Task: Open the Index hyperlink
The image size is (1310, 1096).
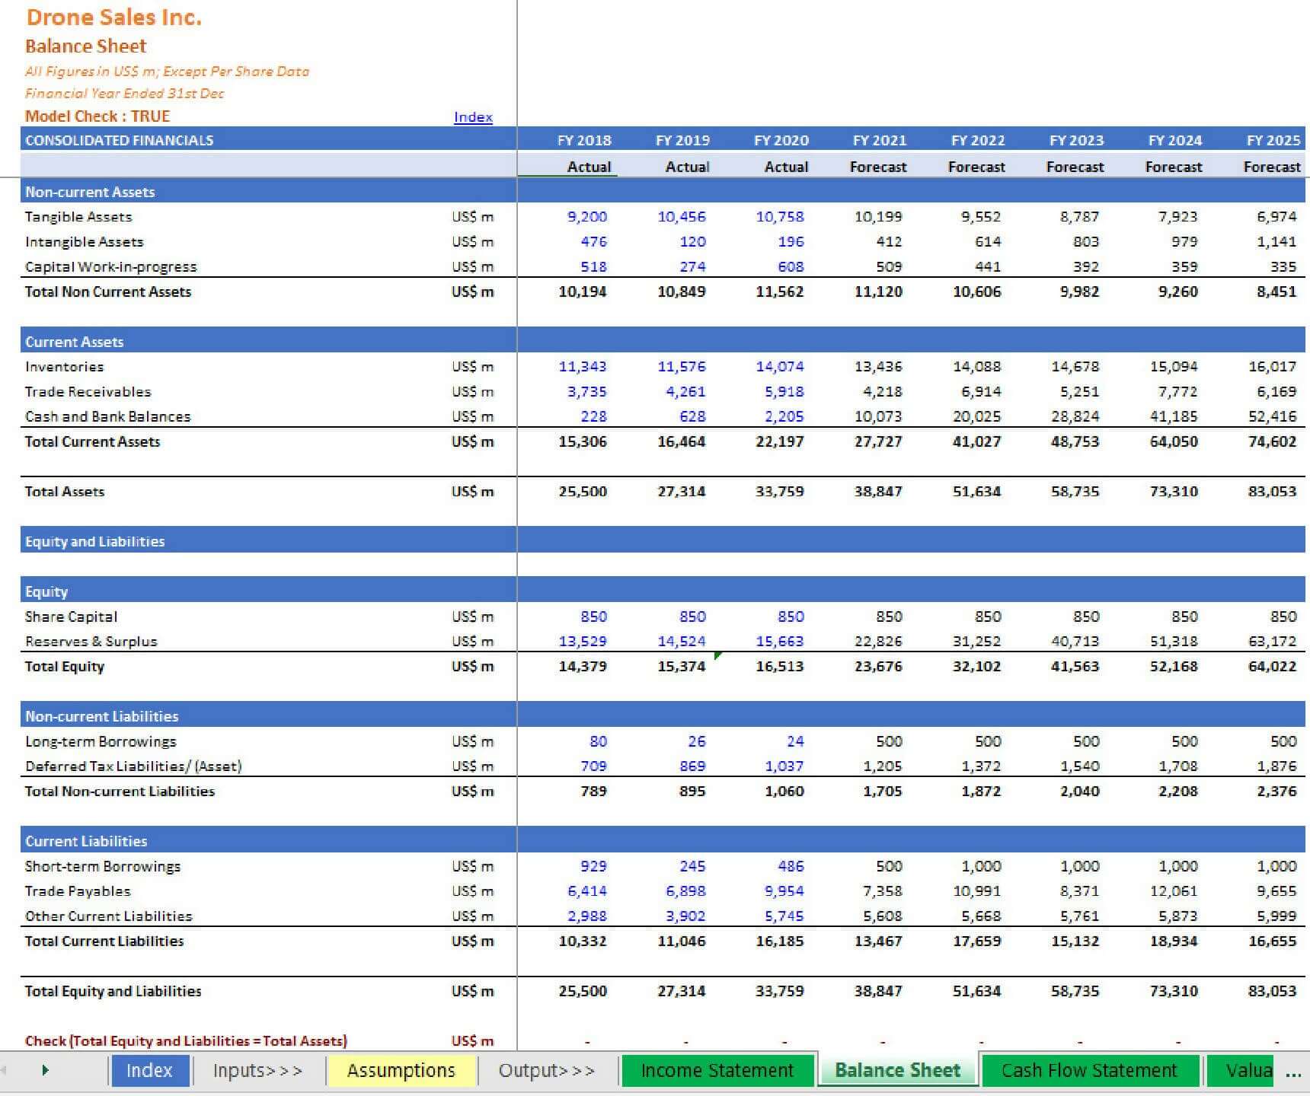Action: pyautogui.click(x=473, y=117)
